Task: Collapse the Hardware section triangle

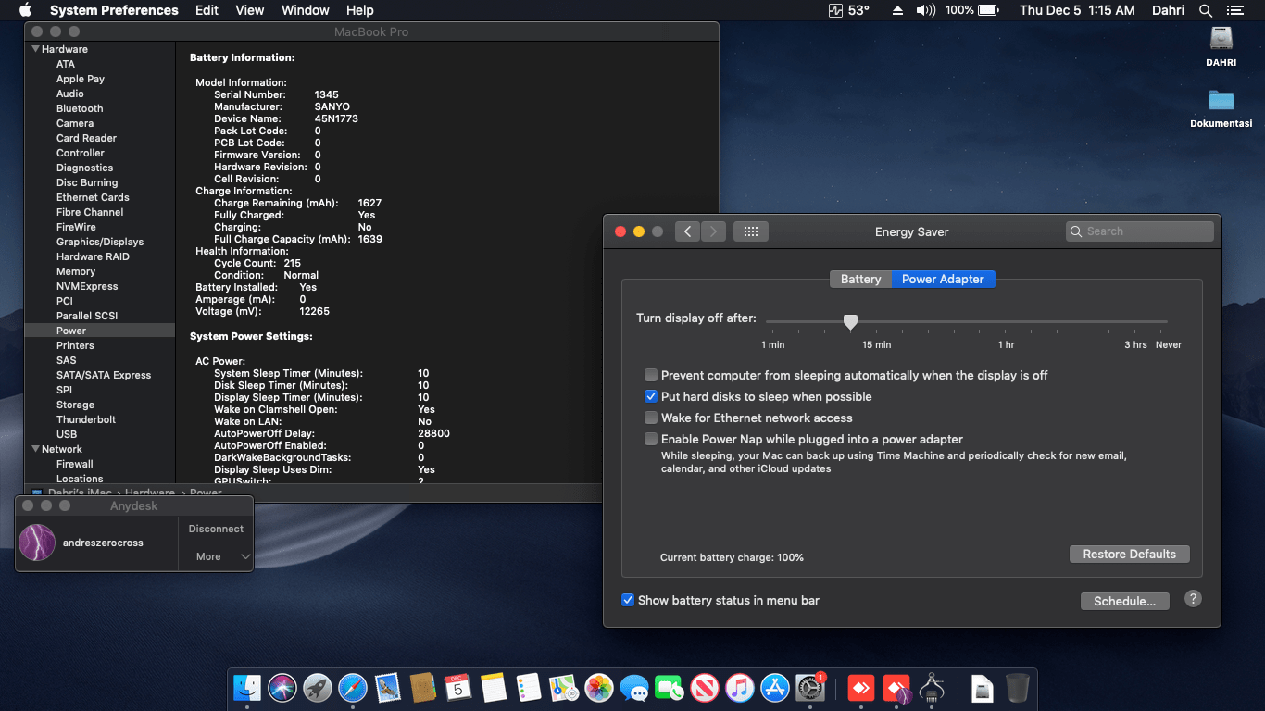Action: pyautogui.click(x=35, y=49)
